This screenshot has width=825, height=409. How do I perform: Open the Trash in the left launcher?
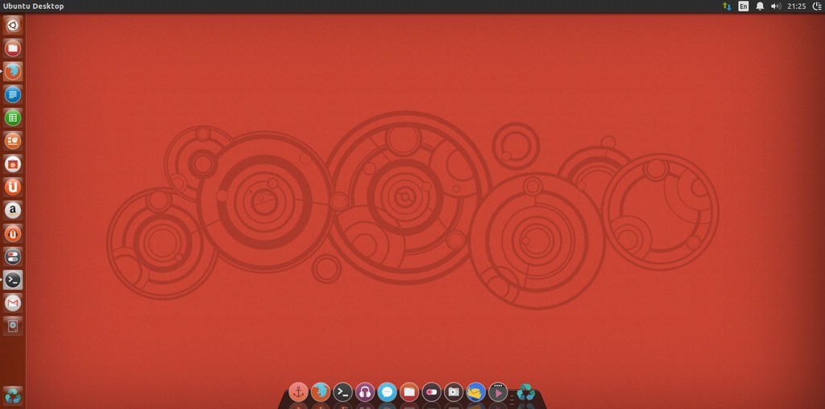pyautogui.click(x=13, y=395)
